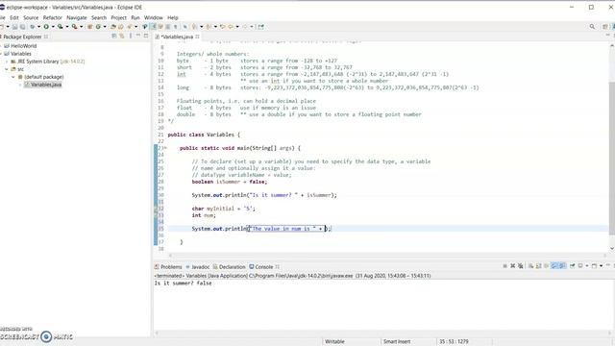Open the Navigate menu

pyautogui.click(x=77, y=17)
